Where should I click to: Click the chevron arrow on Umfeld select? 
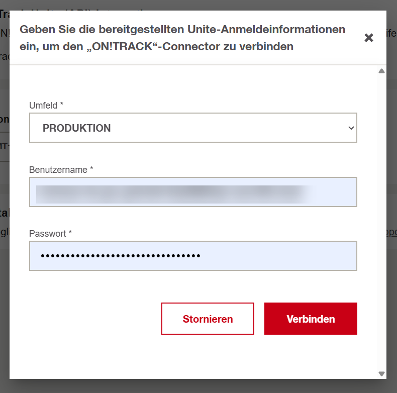[x=351, y=128]
